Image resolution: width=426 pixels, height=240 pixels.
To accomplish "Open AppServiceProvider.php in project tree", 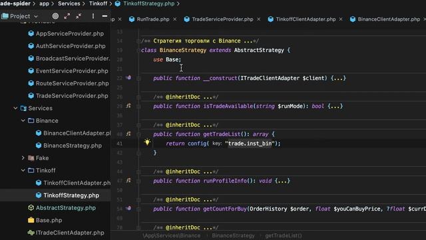I will 69,34.
